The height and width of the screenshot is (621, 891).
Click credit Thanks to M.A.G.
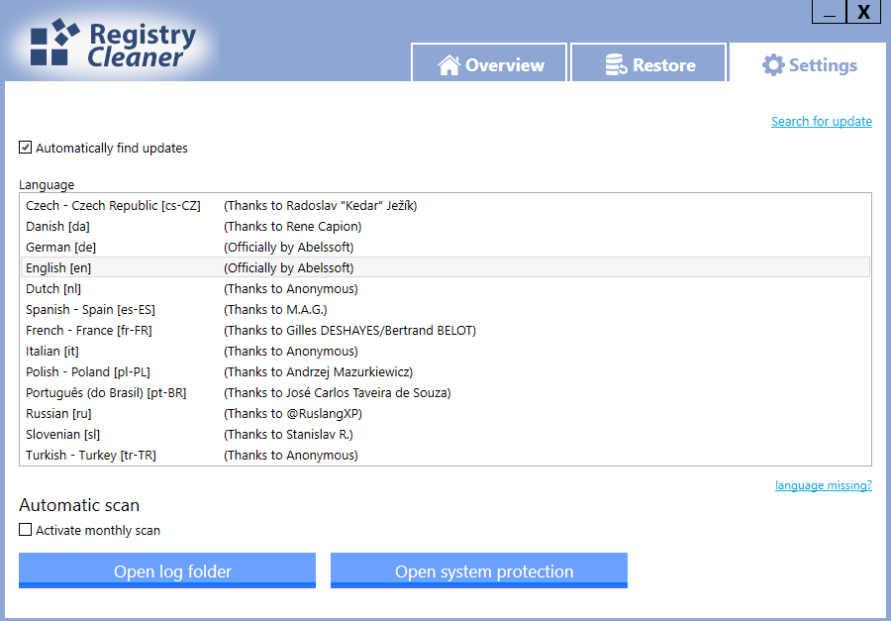click(275, 309)
